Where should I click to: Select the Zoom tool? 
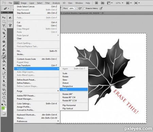click(x=4, y=101)
